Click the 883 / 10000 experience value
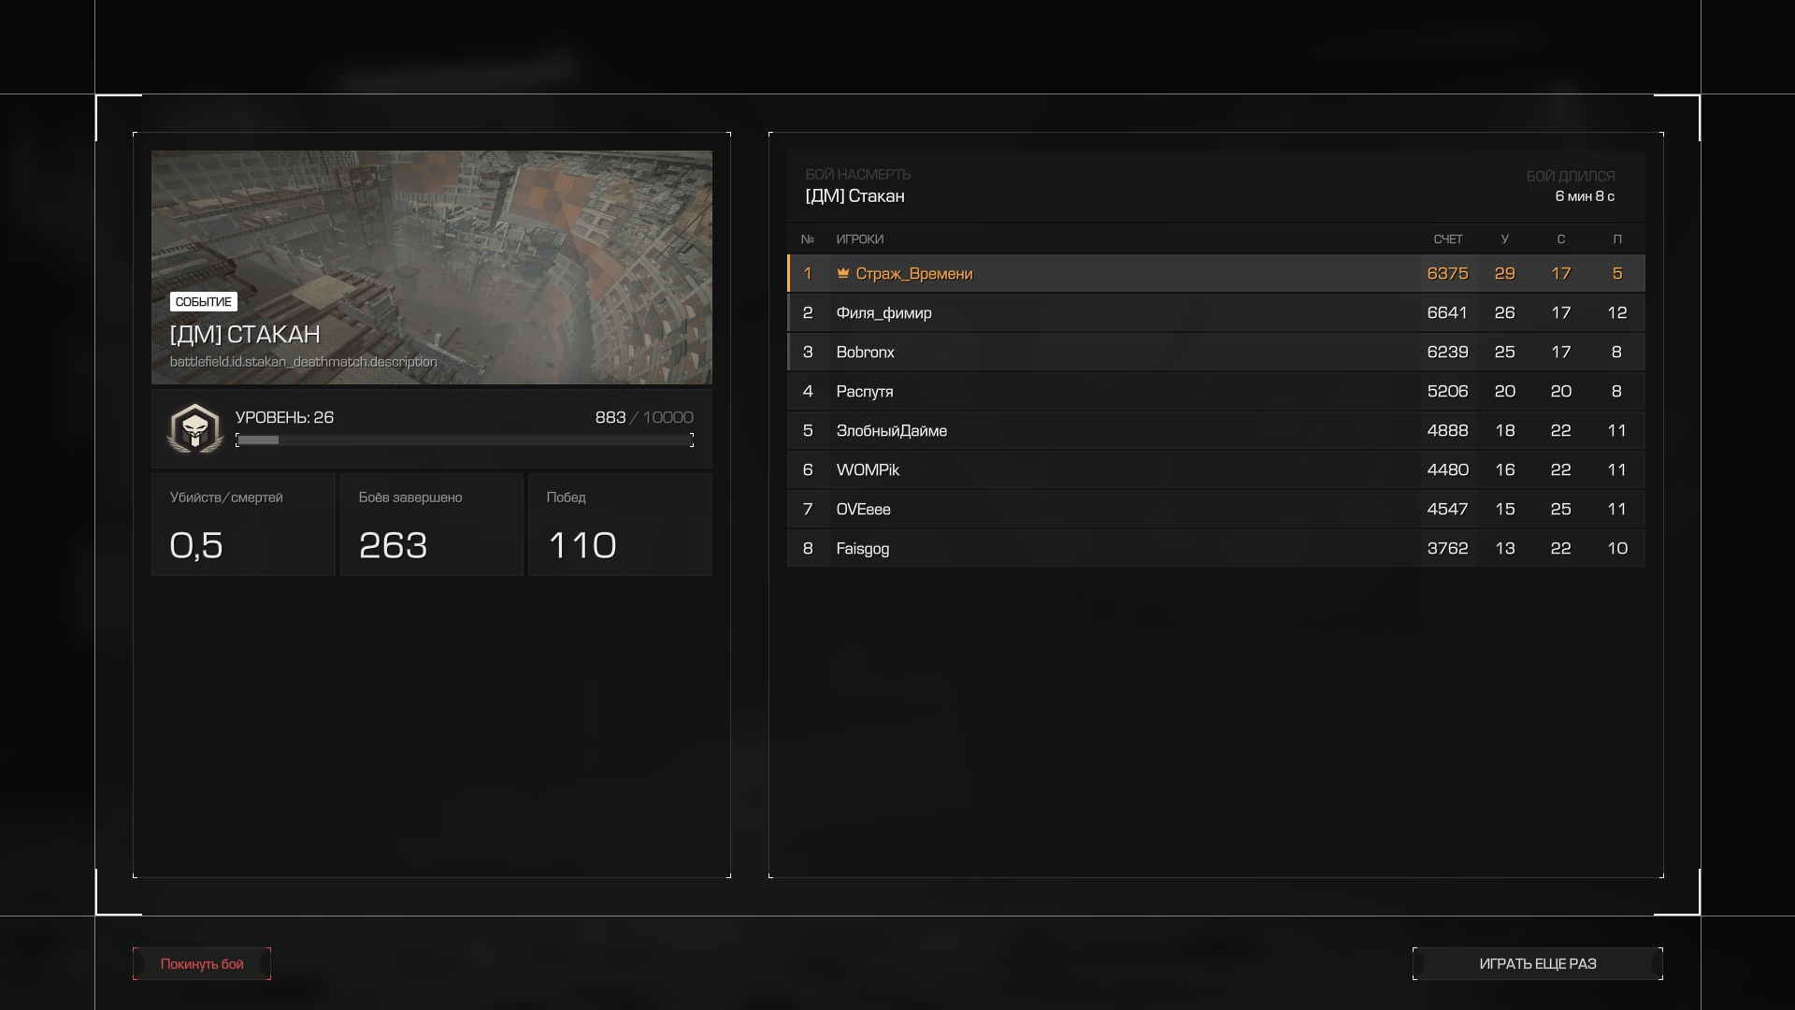This screenshot has height=1010, width=1795. (644, 418)
